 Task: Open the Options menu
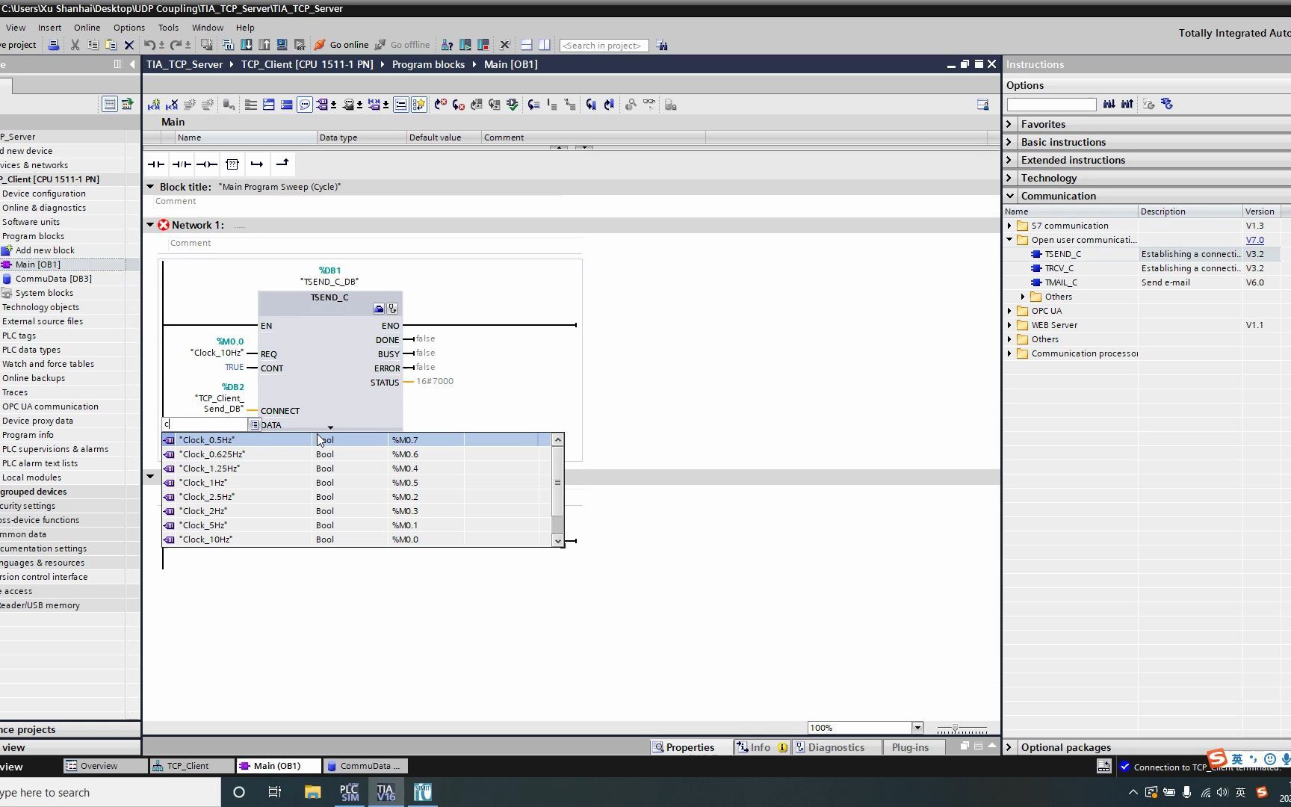coord(129,28)
